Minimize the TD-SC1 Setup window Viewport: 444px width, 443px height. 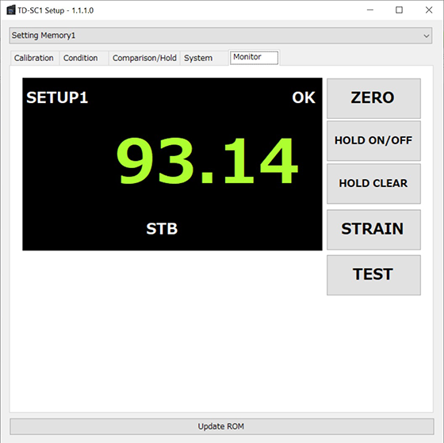370,10
